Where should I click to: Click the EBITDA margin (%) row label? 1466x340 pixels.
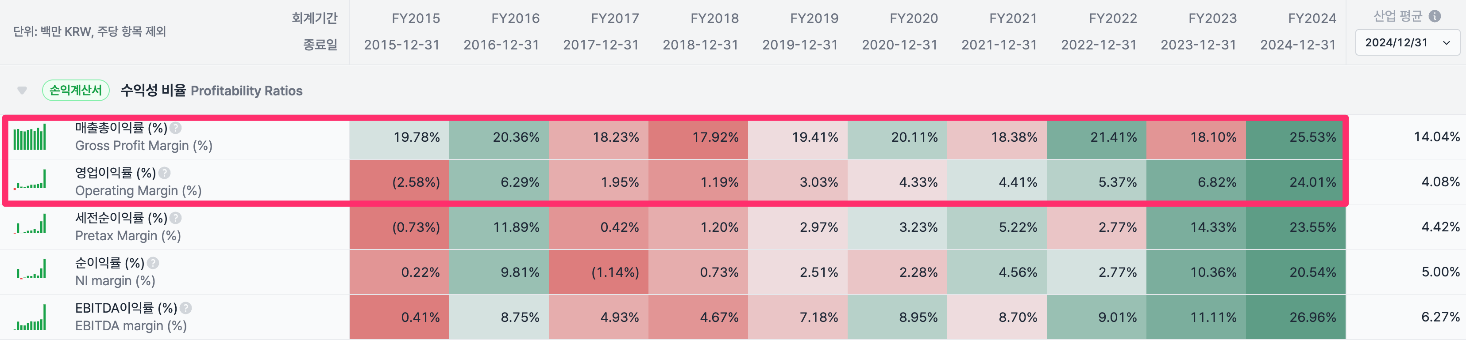pyautogui.click(x=131, y=326)
